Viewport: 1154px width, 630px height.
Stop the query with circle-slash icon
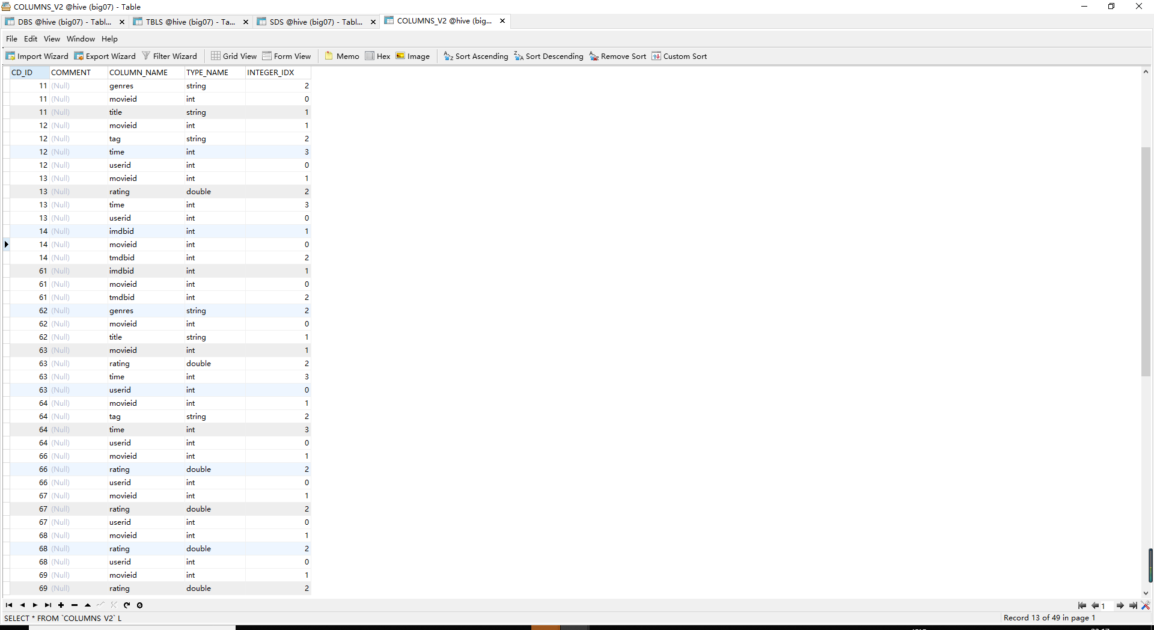[x=139, y=605]
